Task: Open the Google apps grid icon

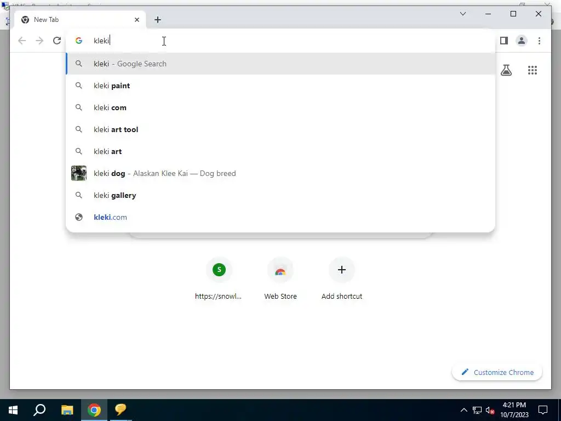Action: [x=533, y=70]
